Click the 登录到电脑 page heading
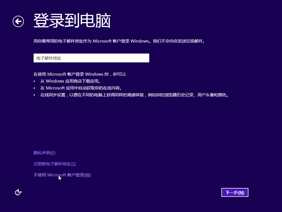 tap(72, 21)
